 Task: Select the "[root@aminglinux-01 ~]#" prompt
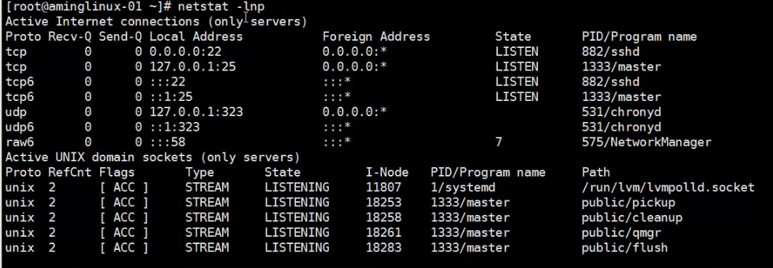[89, 7]
